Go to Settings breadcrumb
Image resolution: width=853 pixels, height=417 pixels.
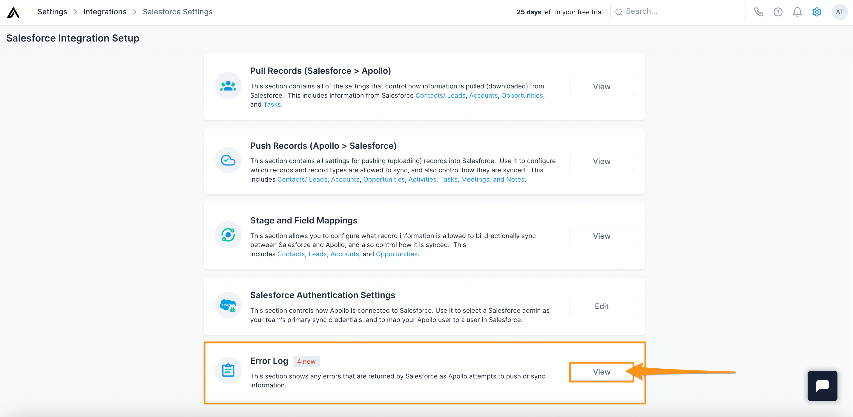click(52, 12)
